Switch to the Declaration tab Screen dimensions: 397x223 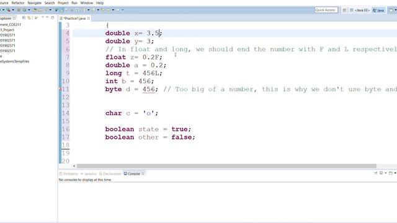(x=110, y=173)
